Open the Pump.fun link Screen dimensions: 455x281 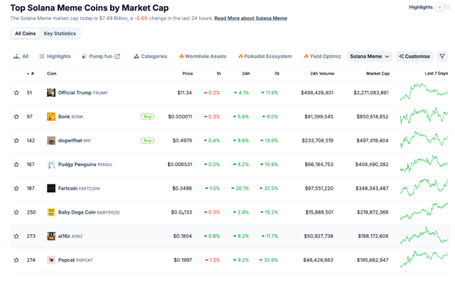[x=101, y=56]
